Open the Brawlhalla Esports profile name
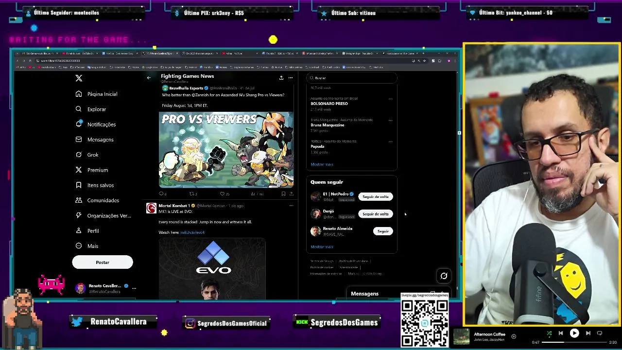This screenshot has width=622, height=350. click(186, 88)
